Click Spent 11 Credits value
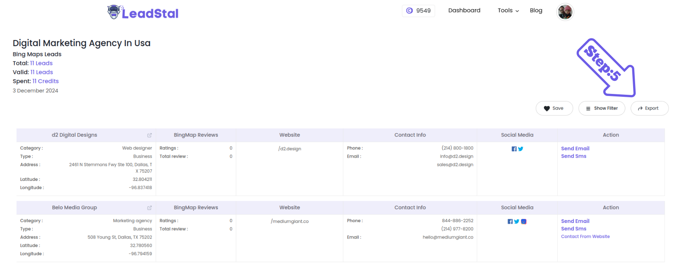This screenshot has width=676, height=263. click(46, 81)
